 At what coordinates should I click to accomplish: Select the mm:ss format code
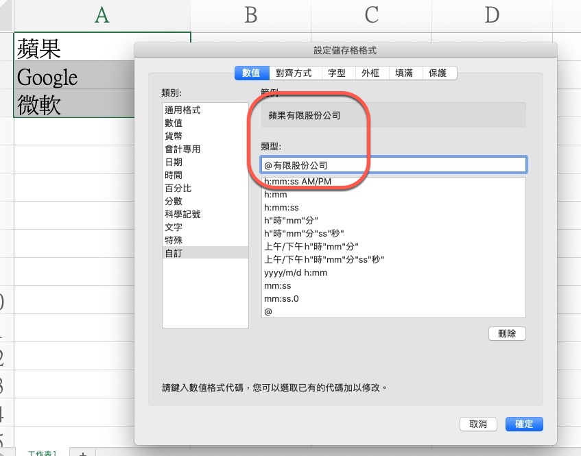click(x=393, y=286)
